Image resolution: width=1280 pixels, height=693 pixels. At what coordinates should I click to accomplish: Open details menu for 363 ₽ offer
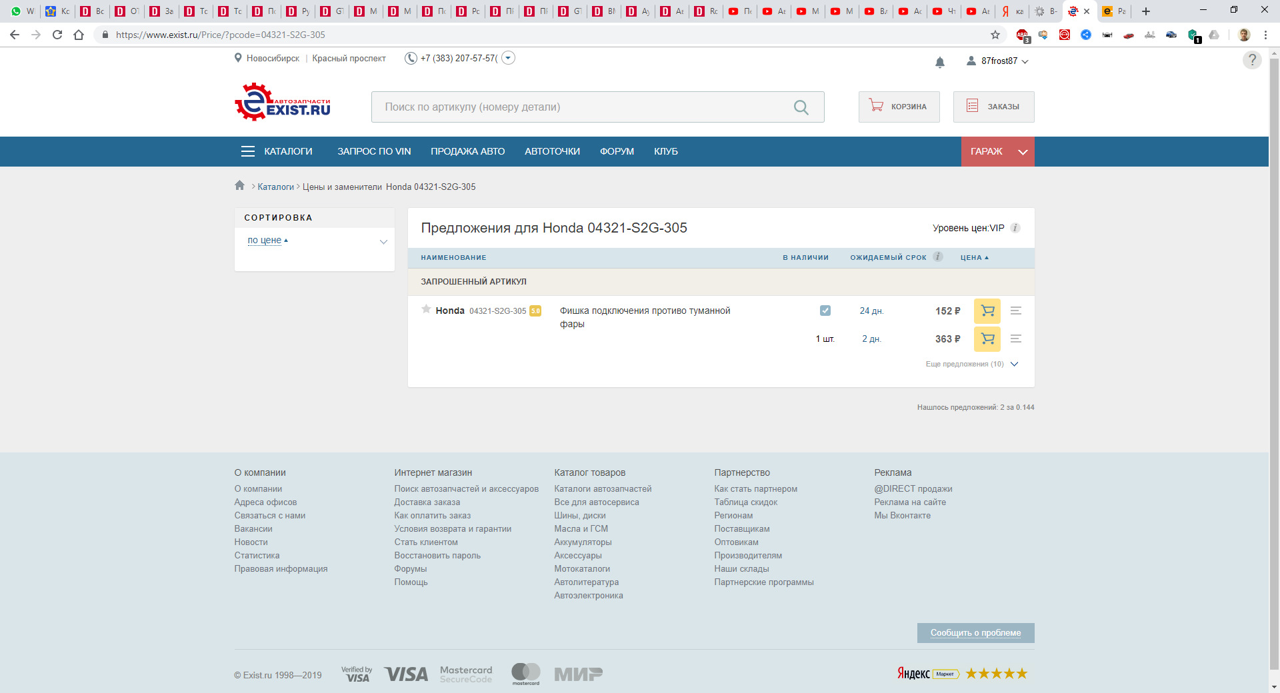coord(1016,339)
